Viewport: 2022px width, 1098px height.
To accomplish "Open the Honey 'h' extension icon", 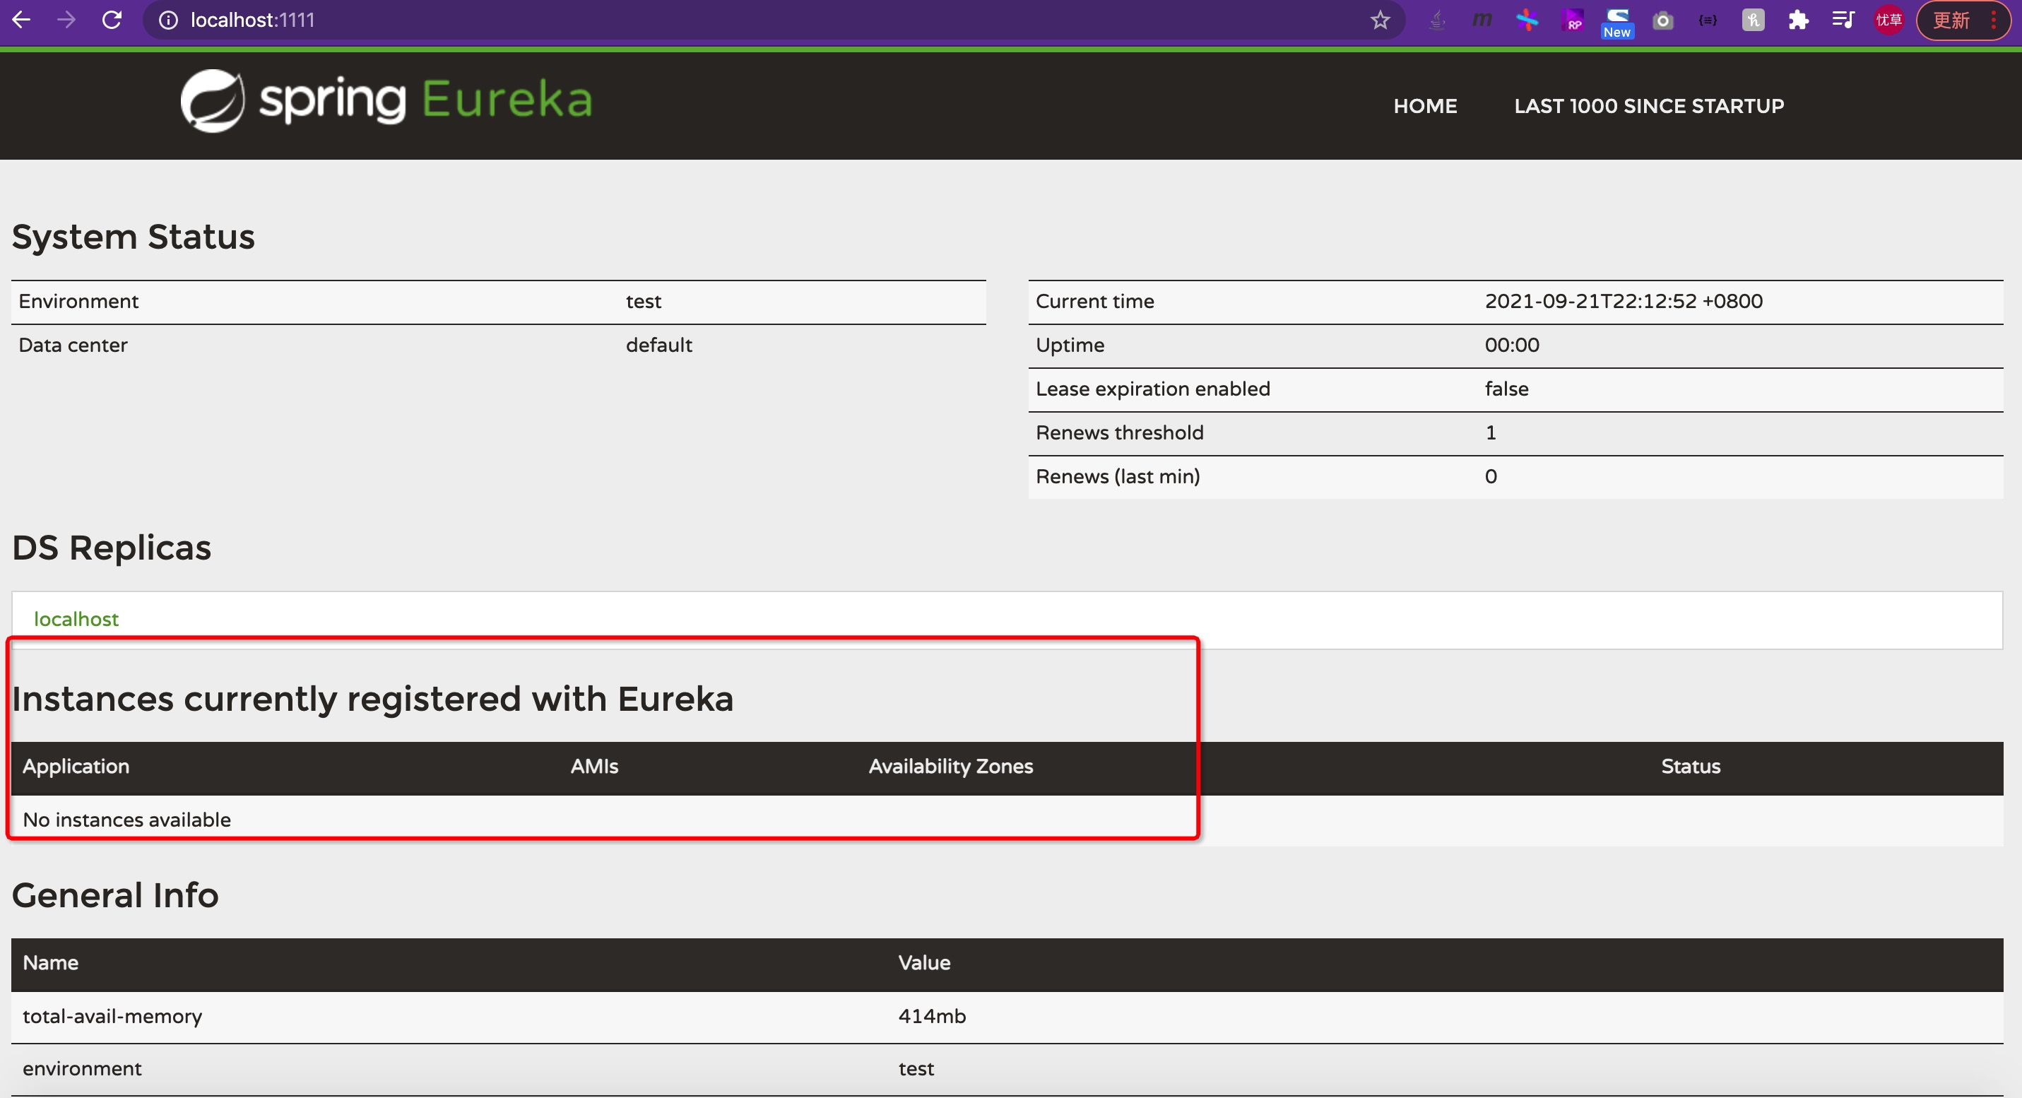I will point(1753,20).
